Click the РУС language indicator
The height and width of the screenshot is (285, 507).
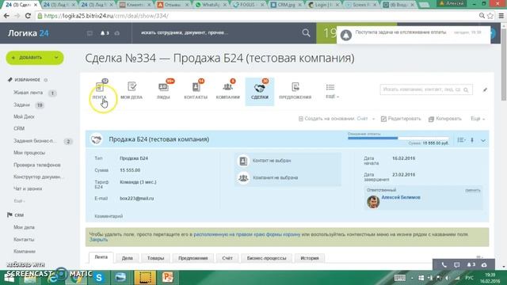click(469, 278)
